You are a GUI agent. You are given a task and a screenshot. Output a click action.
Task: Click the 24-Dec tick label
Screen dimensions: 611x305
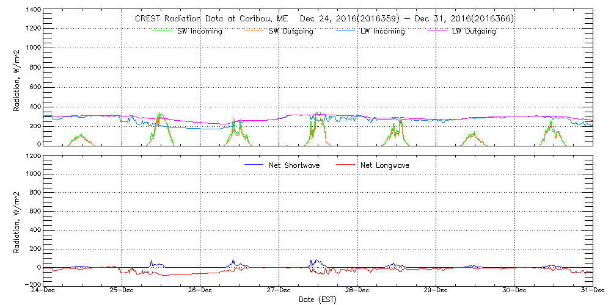44,291
